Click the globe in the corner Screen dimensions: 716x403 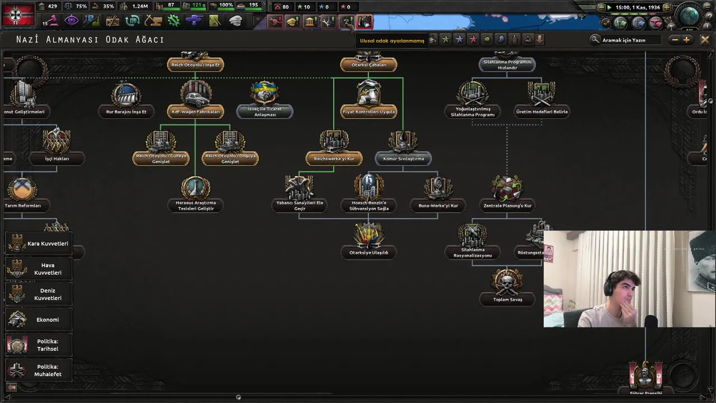[689, 16]
